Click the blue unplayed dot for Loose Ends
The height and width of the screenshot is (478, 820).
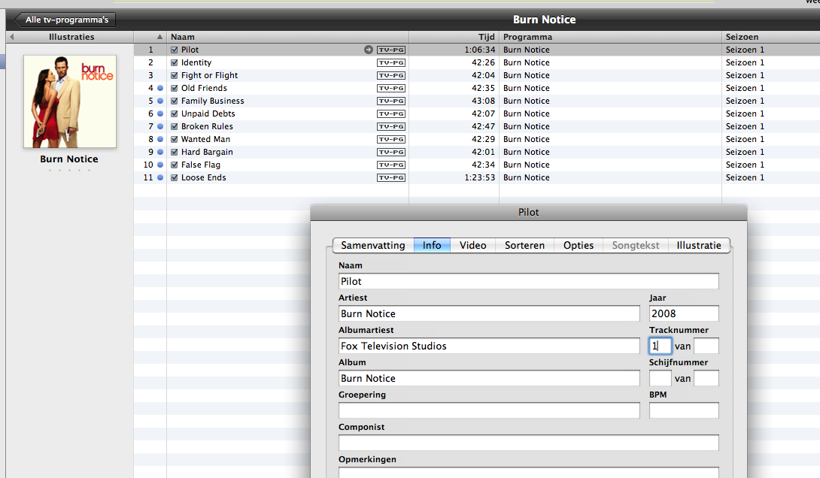pyautogui.click(x=160, y=177)
